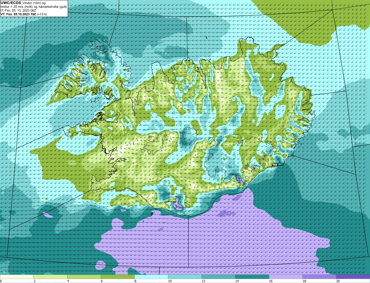Screen dimensions: 370x283
Task: Select the 'VT: Fim. 05.10.2023 19Z (+13 h)' line
Action: tap(24, 14)
